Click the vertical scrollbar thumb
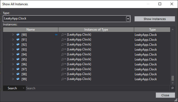178x102 pixels. tap(173, 78)
